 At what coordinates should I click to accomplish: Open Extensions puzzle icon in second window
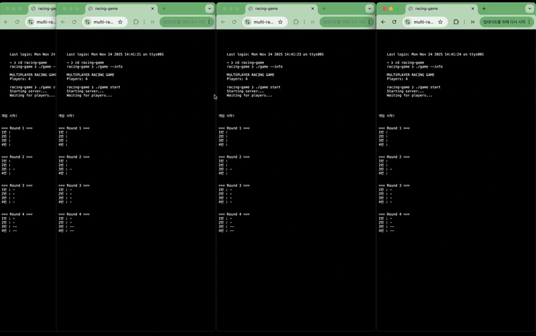click(136, 22)
